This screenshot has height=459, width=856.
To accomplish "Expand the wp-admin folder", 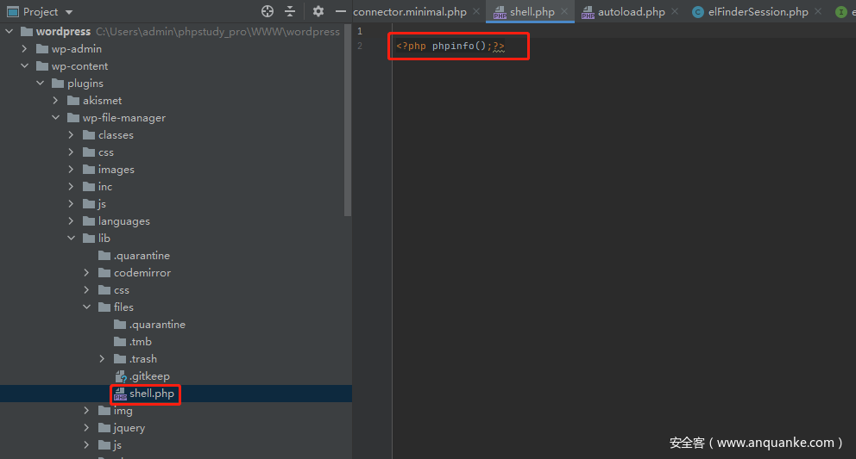I will point(24,49).
